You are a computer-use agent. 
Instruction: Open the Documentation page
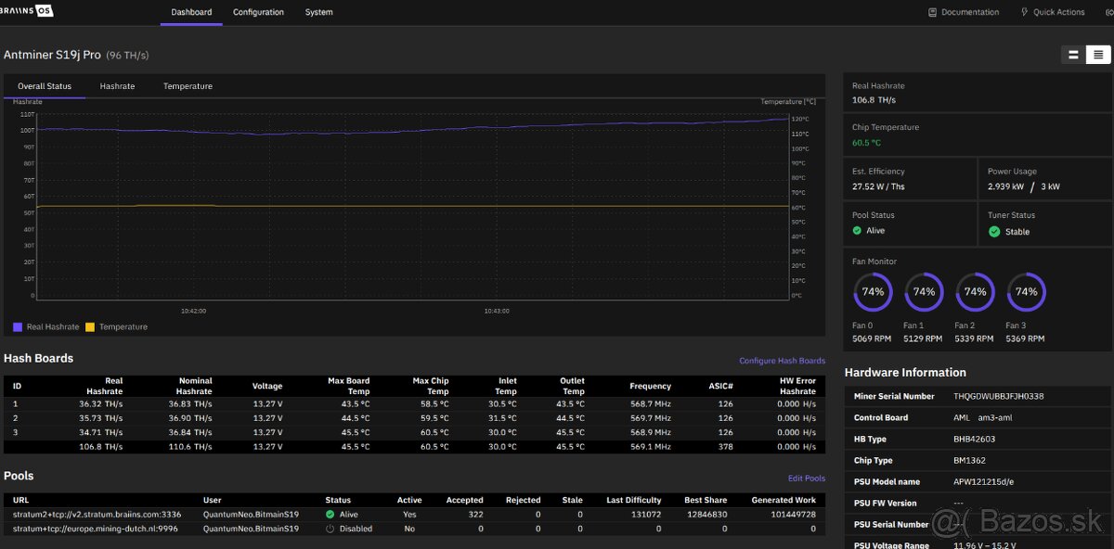point(965,11)
